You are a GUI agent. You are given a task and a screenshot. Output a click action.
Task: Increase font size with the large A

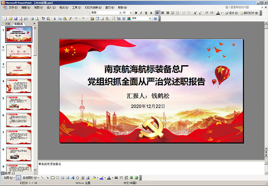pyautogui.click(x=195, y=13)
